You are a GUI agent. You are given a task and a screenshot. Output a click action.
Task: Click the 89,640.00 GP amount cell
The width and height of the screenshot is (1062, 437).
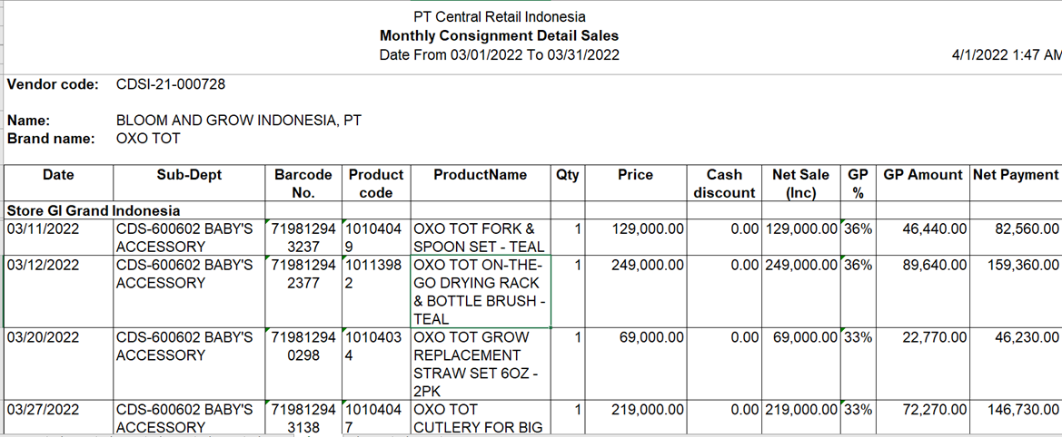coord(922,292)
